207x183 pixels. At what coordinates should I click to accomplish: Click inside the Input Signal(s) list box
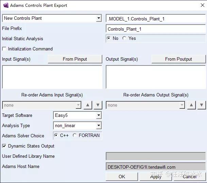[x=52, y=77]
